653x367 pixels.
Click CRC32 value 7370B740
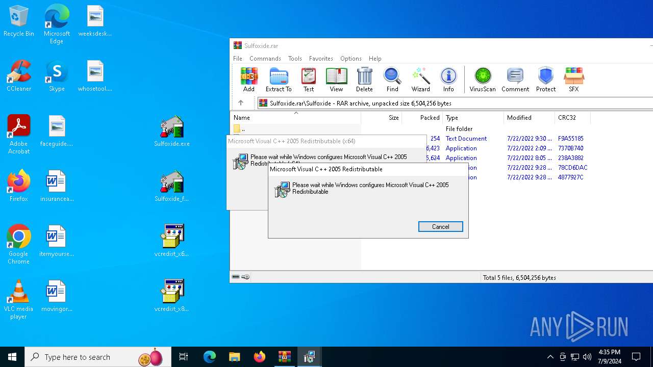click(x=571, y=148)
